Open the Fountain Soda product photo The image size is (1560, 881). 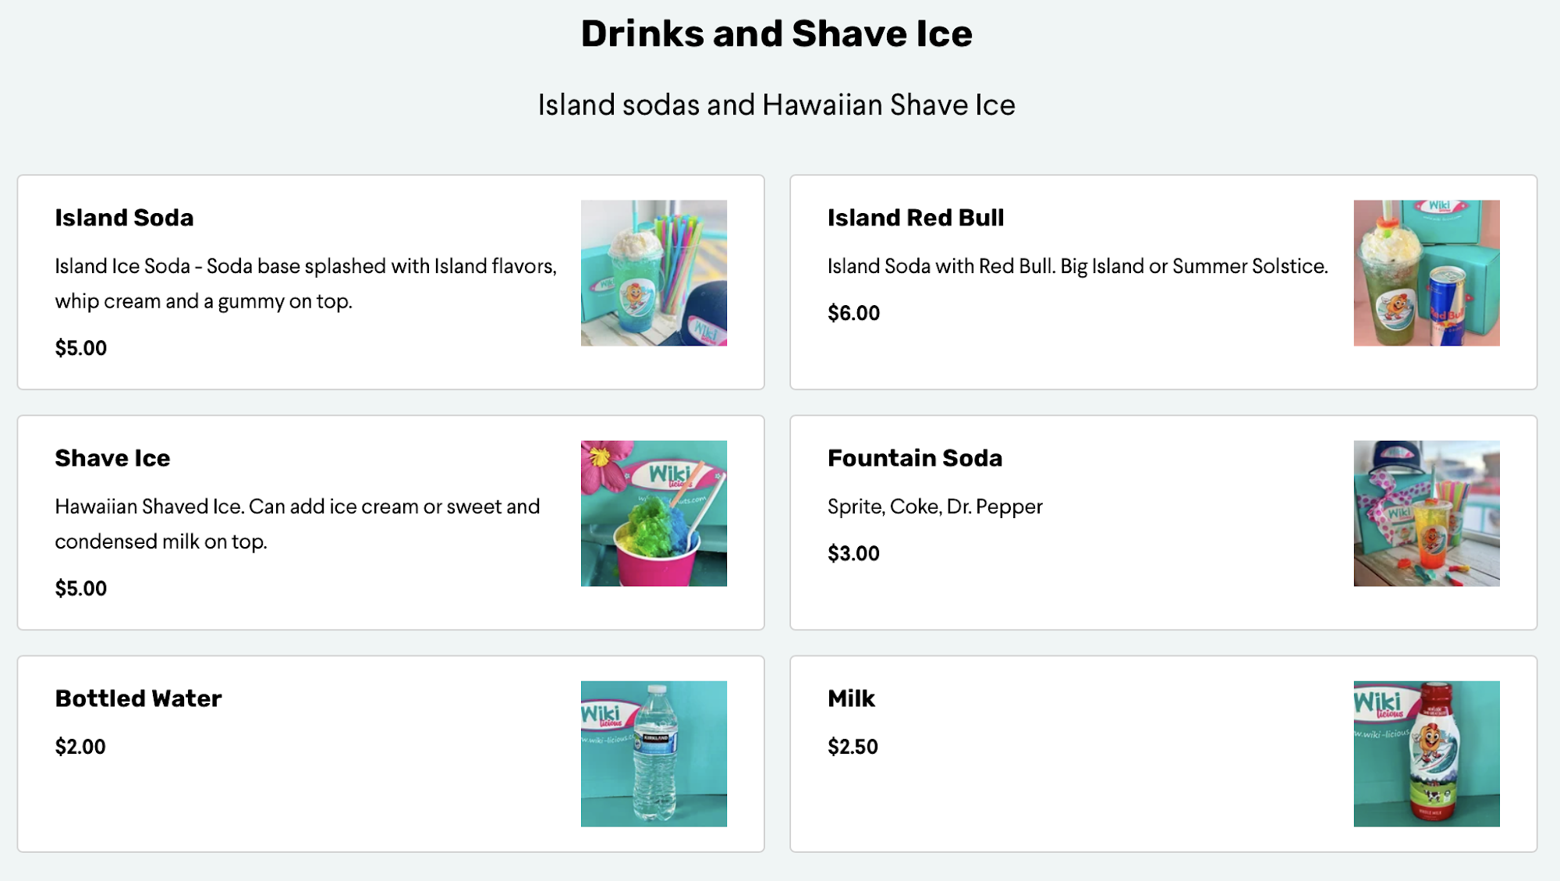(x=1426, y=513)
